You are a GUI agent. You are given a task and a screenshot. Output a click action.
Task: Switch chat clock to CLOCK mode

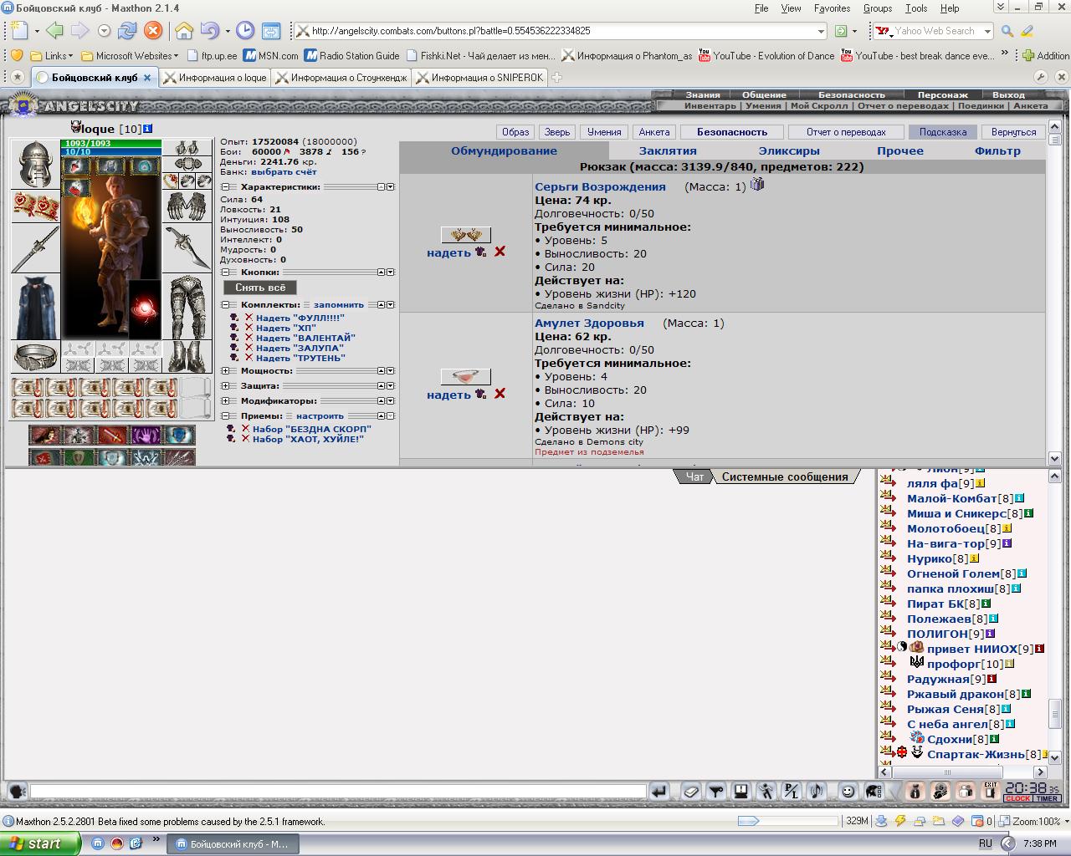click(x=1018, y=798)
